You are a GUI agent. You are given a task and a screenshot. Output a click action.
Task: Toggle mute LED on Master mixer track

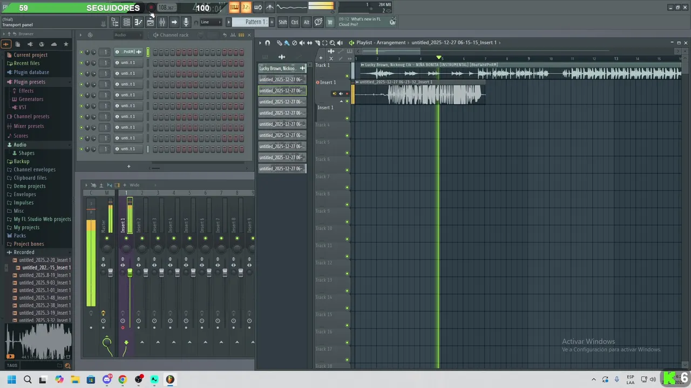107,238
